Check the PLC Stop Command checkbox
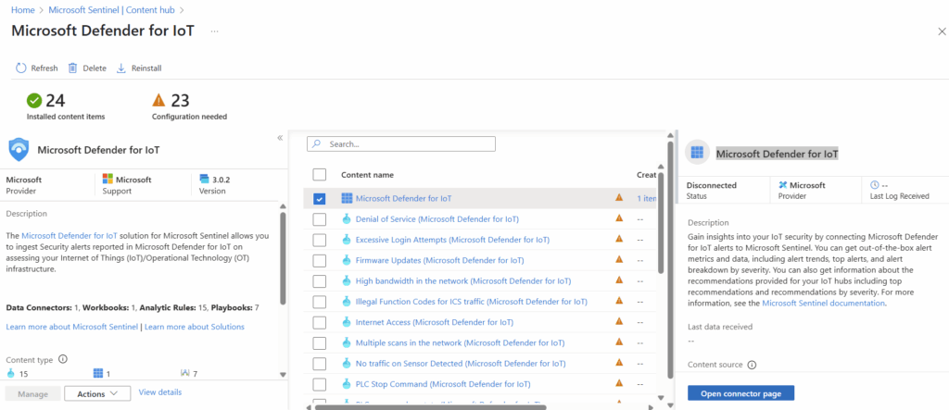The height and width of the screenshot is (410, 949). pyautogui.click(x=320, y=383)
